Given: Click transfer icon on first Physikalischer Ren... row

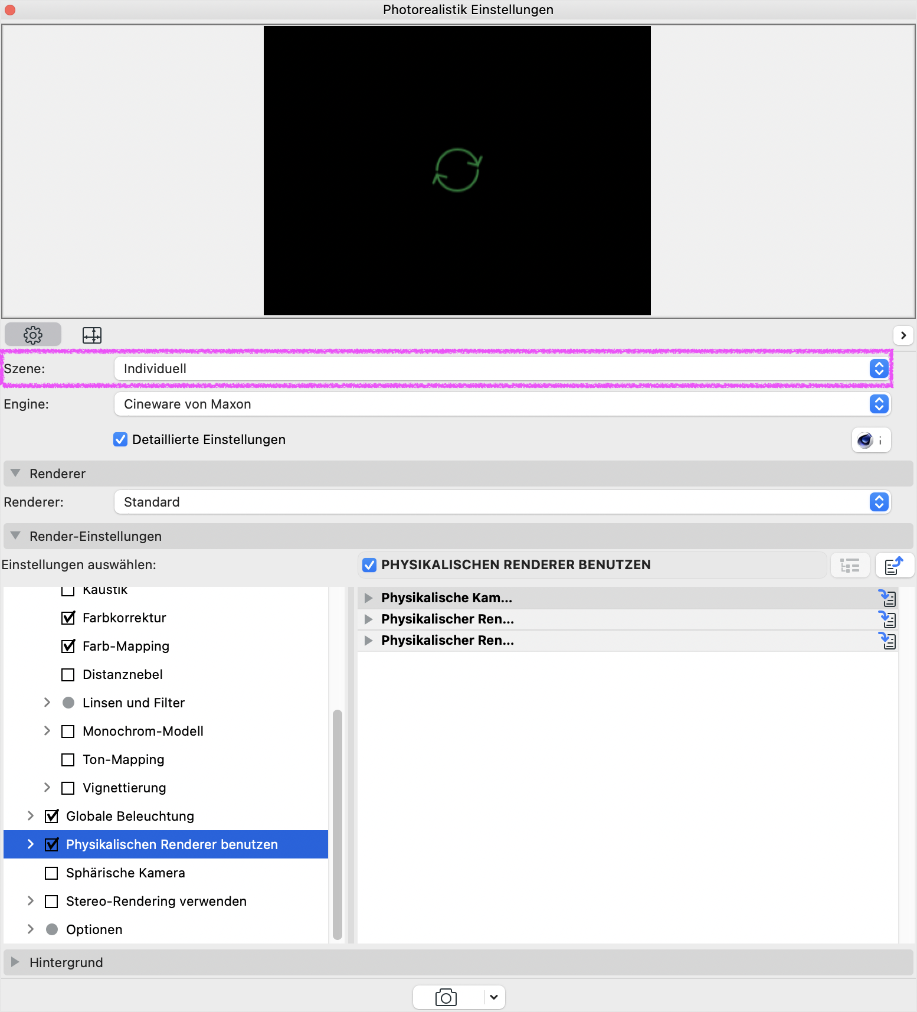Looking at the screenshot, I should coord(887,619).
